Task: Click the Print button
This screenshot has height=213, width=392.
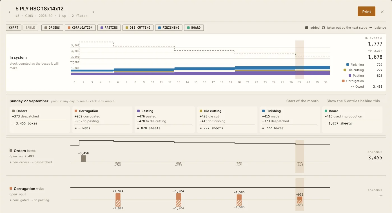Action: (x=366, y=12)
